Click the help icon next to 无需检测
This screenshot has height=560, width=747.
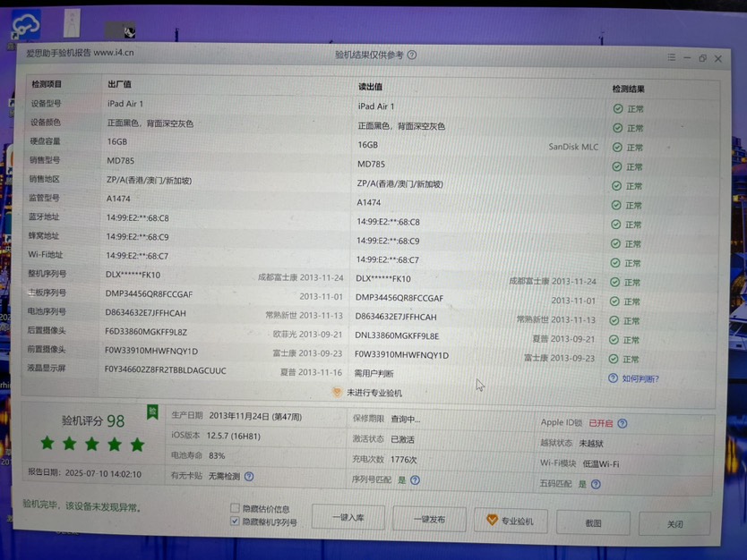point(249,476)
